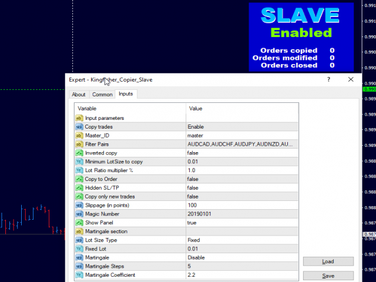
Task: Click the icon beside Input parameters
Action: click(x=79, y=118)
